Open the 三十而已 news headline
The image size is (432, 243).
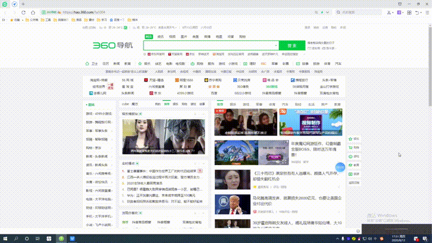point(296,176)
